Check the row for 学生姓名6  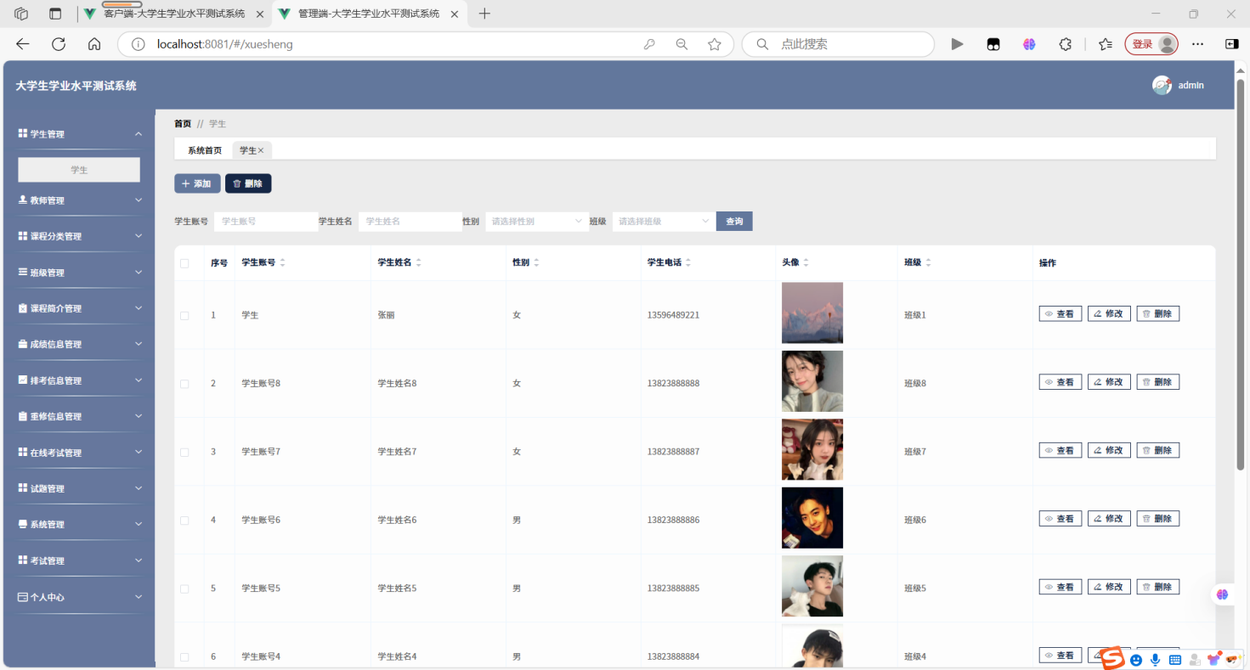[x=184, y=520]
